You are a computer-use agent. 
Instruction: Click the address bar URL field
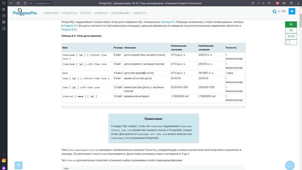tap(43, 3)
